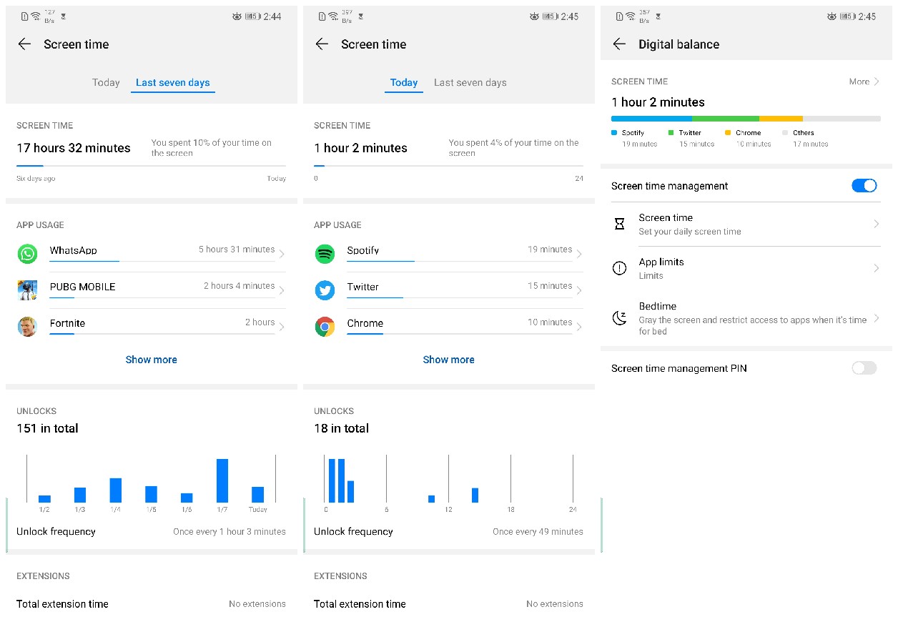
Task: Tap the hourglass Screen time icon
Action: pos(620,224)
